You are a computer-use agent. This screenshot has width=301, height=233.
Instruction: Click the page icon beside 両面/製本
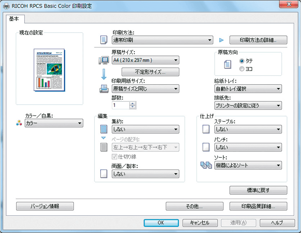tap(103, 174)
